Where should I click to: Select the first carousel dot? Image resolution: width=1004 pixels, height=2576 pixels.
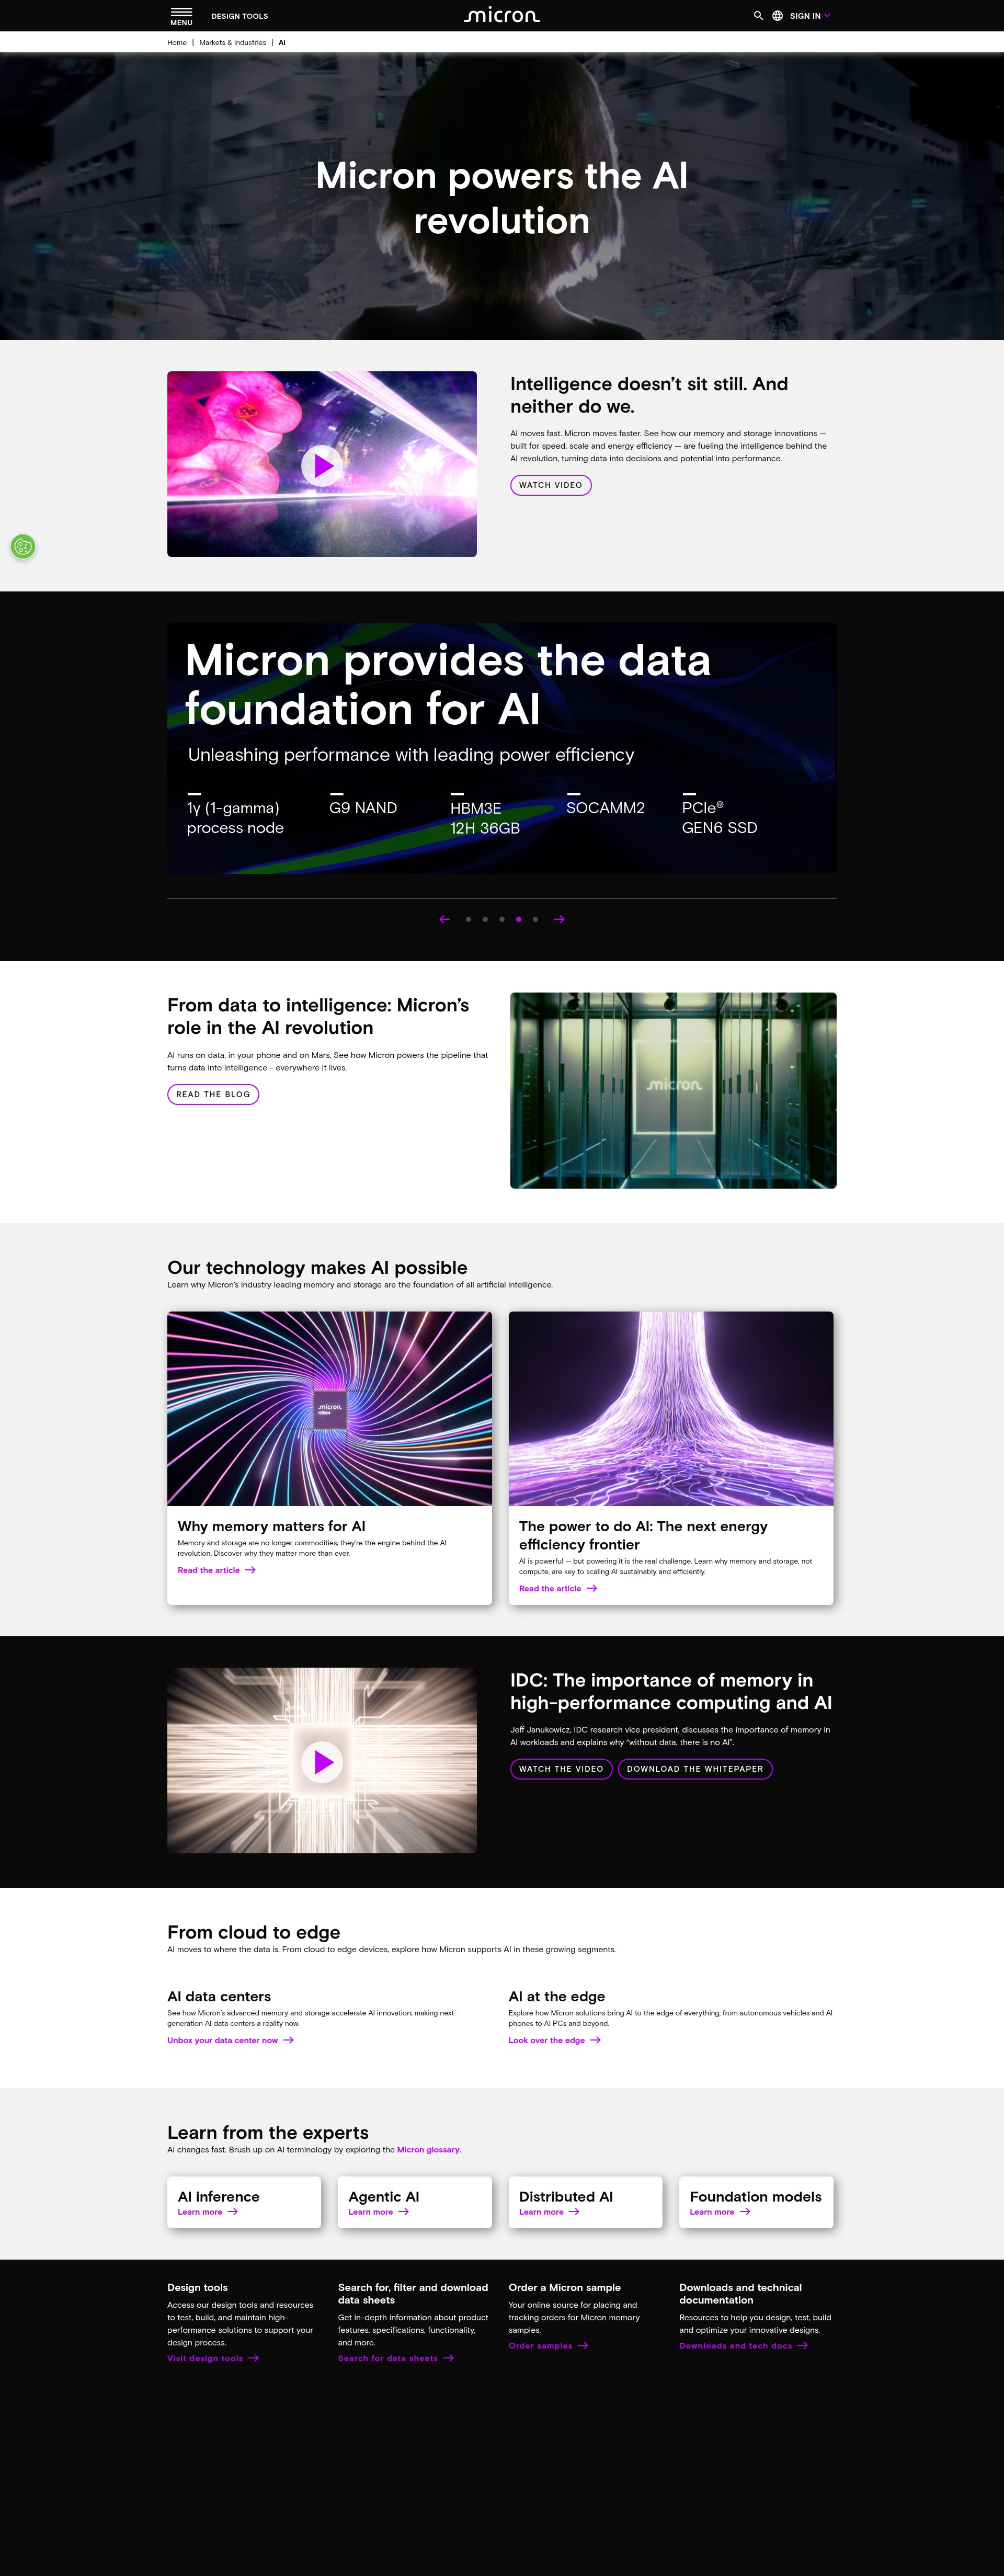[468, 919]
